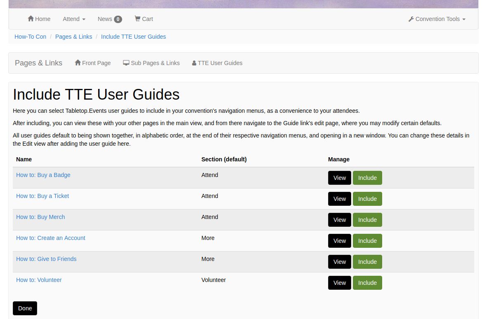Open the News menu item
487x319 pixels.
105,19
